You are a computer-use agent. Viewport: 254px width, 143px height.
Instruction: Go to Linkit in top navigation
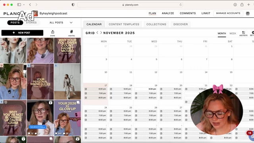pyautogui.click(x=206, y=13)
